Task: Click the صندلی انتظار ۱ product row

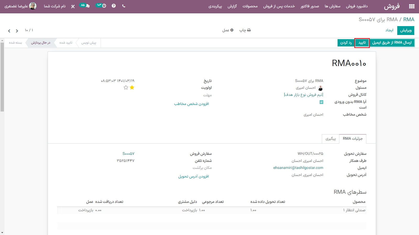Action: point(212,210)
